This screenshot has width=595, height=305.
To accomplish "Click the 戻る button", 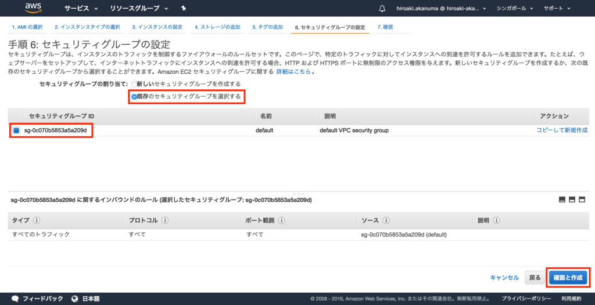I will point(535,278).
